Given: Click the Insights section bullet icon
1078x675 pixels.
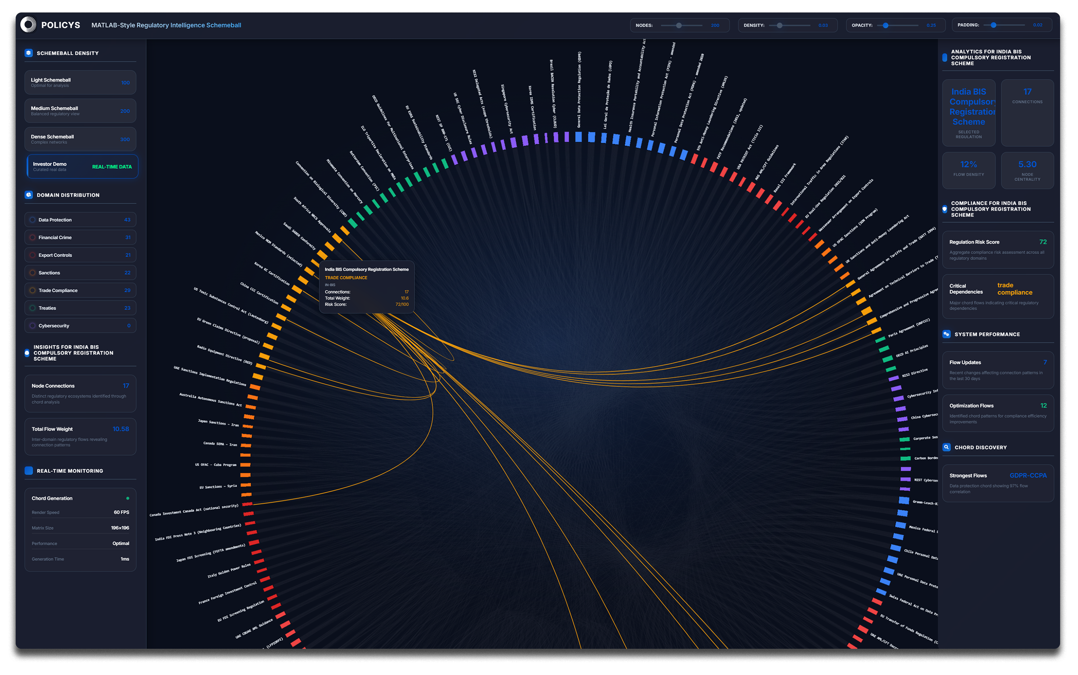Looking at the screenshot, I should [x=27, y=353].
